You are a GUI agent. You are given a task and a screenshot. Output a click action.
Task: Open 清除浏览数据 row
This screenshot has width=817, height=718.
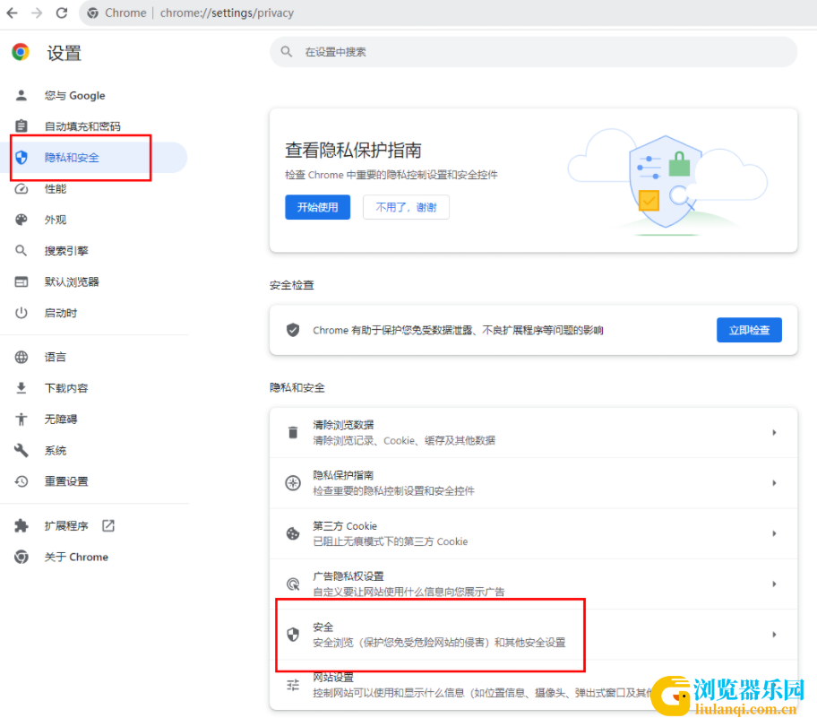tap(534, 432)
